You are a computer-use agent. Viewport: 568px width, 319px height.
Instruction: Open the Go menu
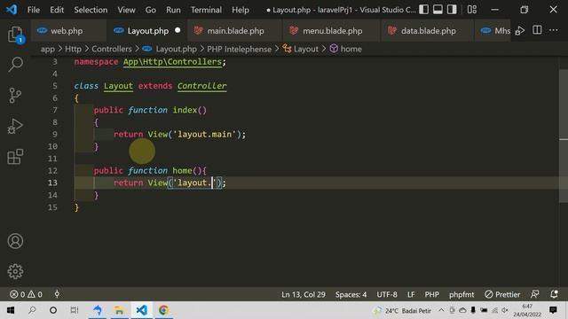pyautogui.click(x=150, y=10)
